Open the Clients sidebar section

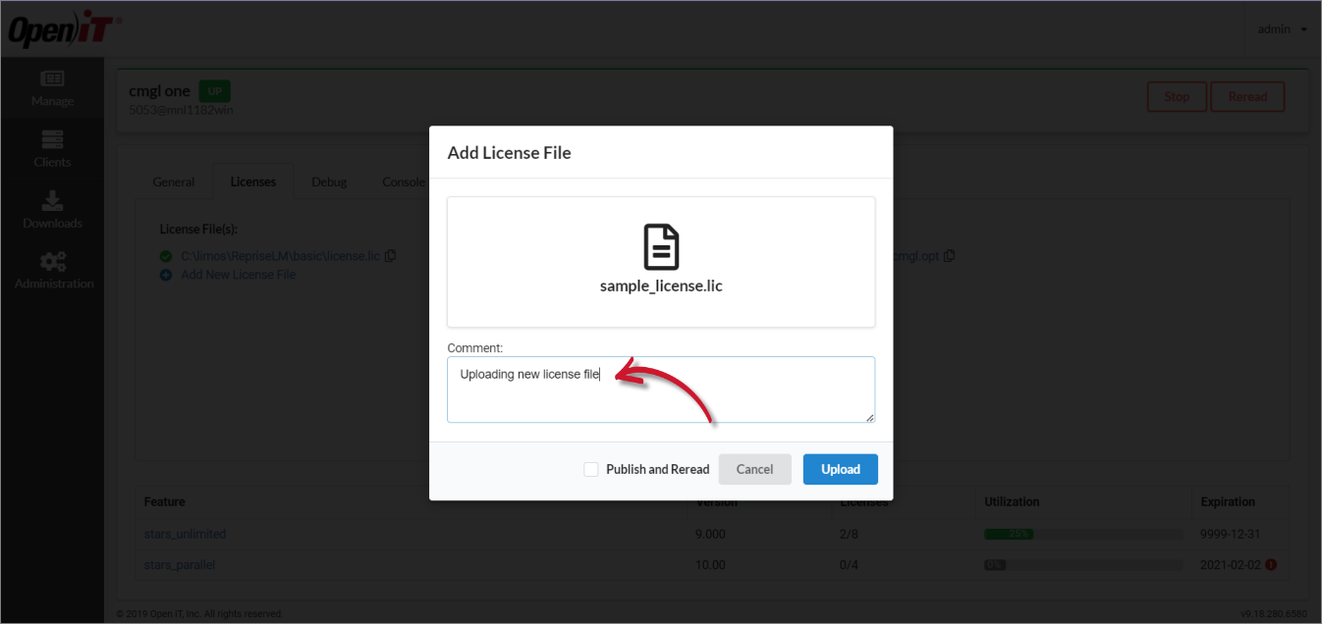pyautogui.click(x=52, y=149)
